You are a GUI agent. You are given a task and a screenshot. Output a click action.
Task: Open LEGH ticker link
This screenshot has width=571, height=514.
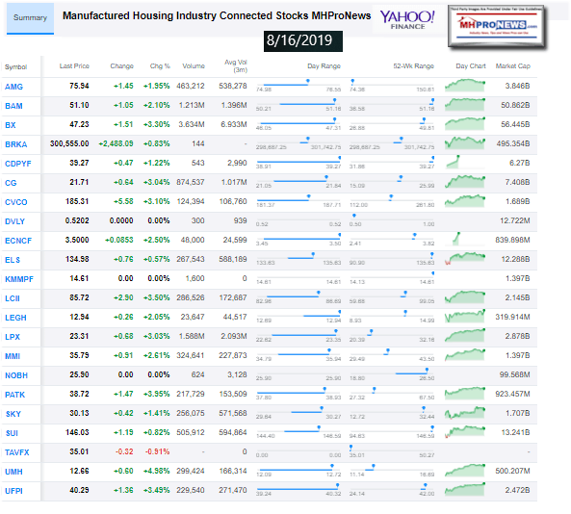point(15,318)
